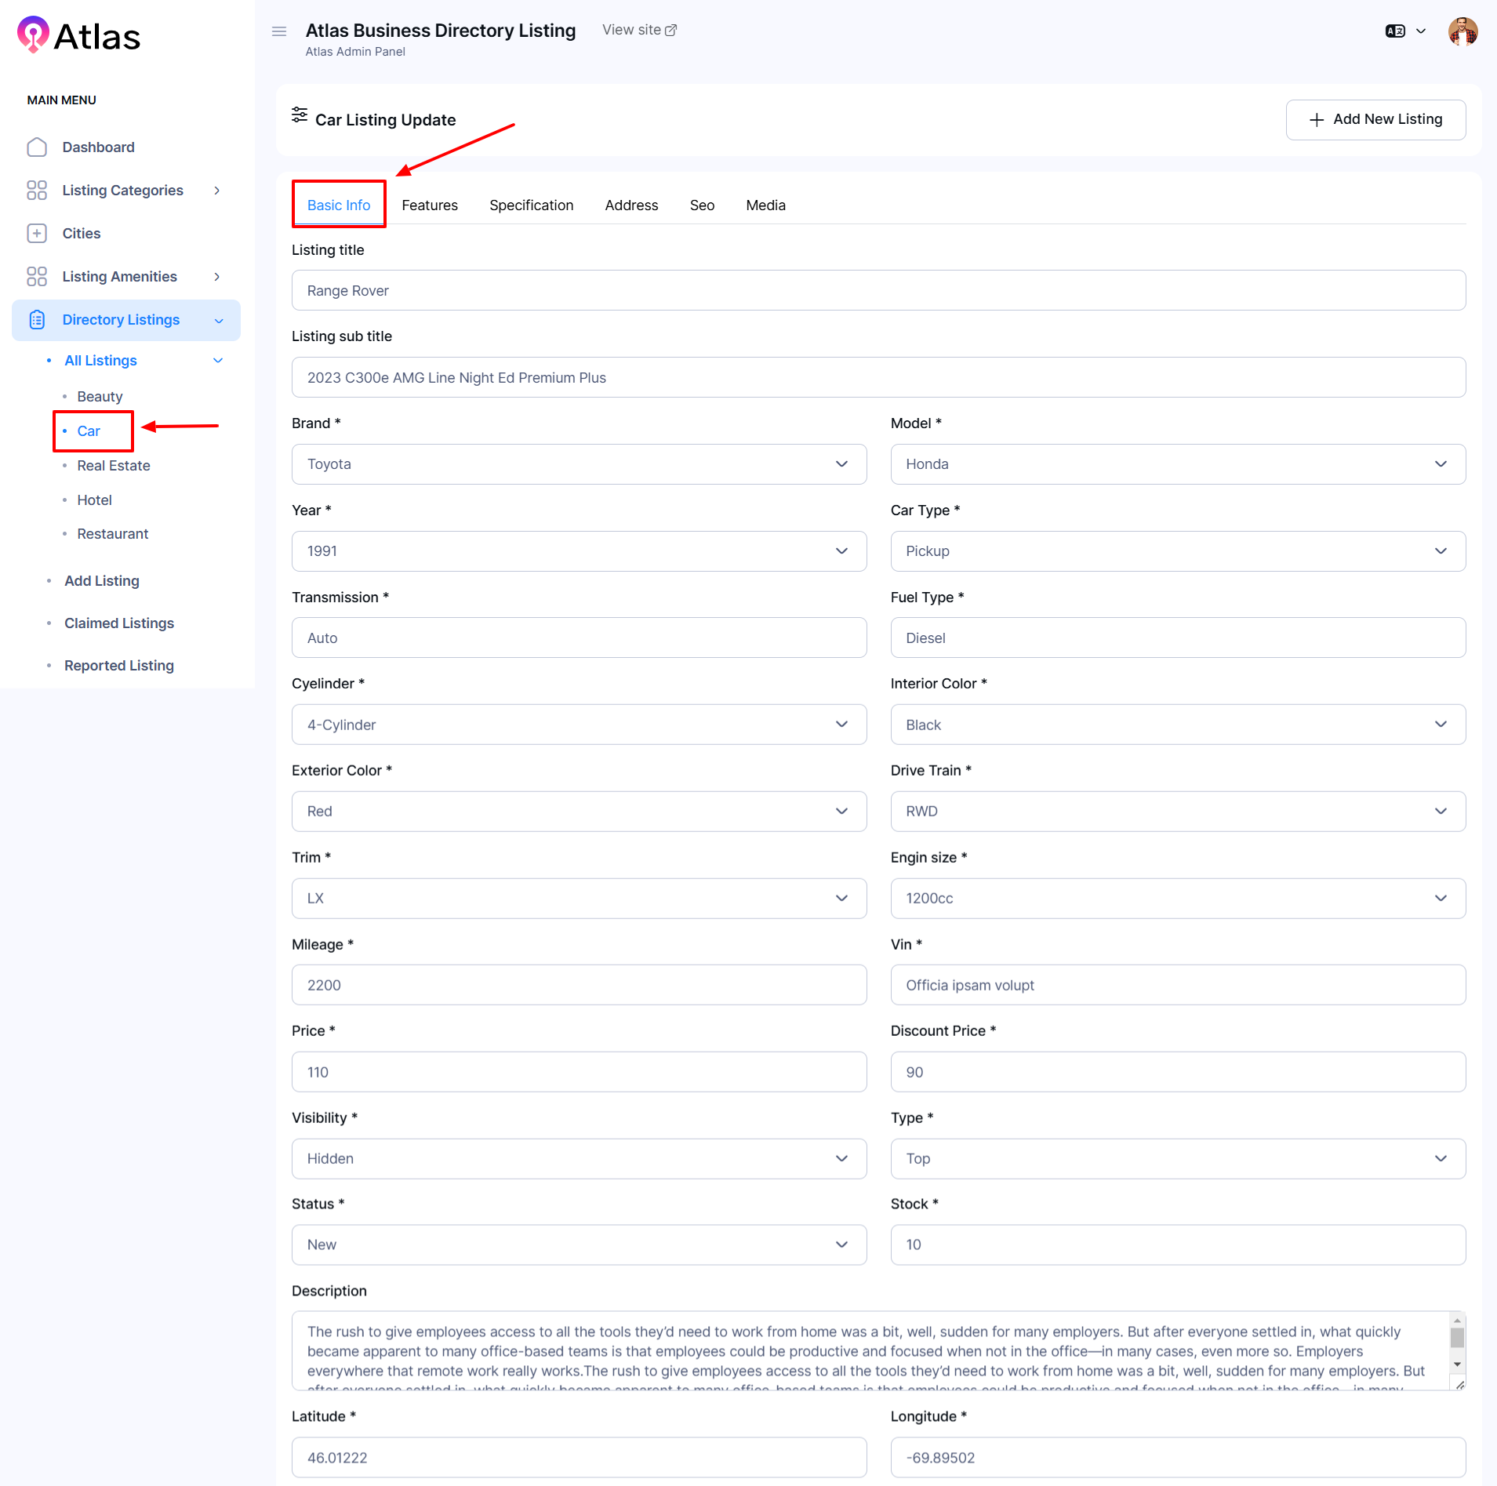The image size is (1497, 1486).
Task: Open the View site link
Action: click(639, 30)
